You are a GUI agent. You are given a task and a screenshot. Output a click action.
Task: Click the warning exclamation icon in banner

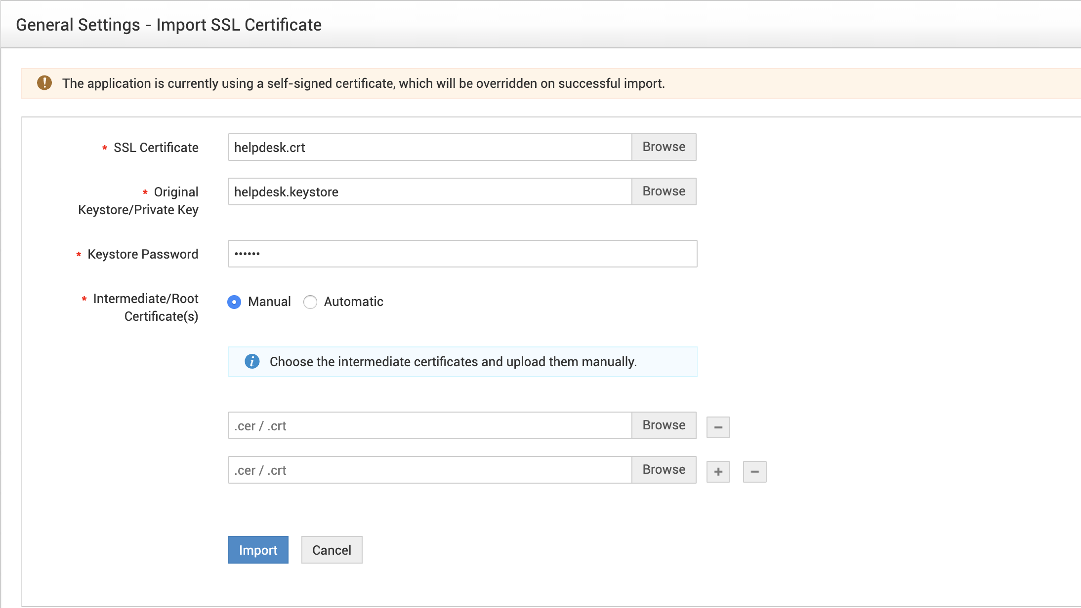44,83
